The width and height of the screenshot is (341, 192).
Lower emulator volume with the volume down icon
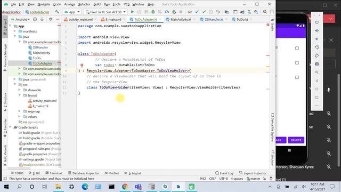coord(317,39)
